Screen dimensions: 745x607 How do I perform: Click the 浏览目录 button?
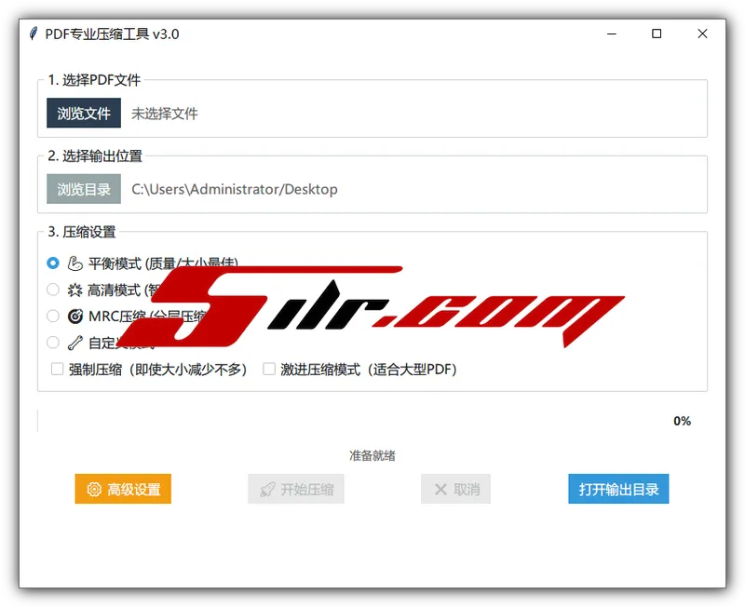click(x=84, y=189)
